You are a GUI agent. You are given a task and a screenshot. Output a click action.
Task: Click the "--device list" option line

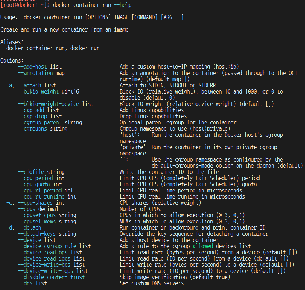tap(37, 240)
